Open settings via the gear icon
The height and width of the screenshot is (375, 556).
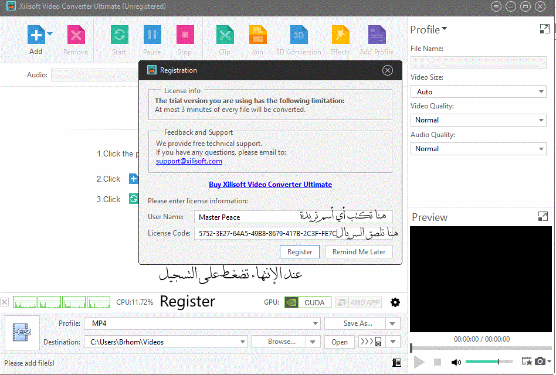point(395,302)
